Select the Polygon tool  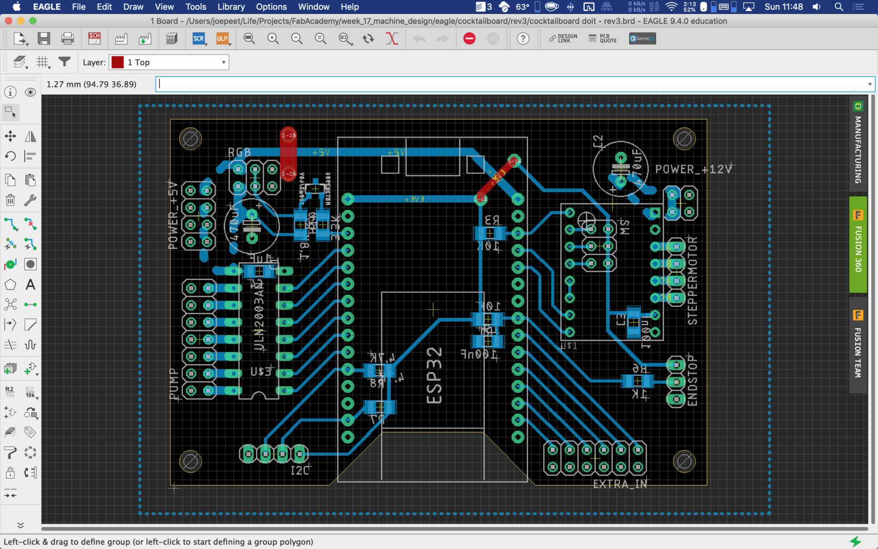[10, 285]
